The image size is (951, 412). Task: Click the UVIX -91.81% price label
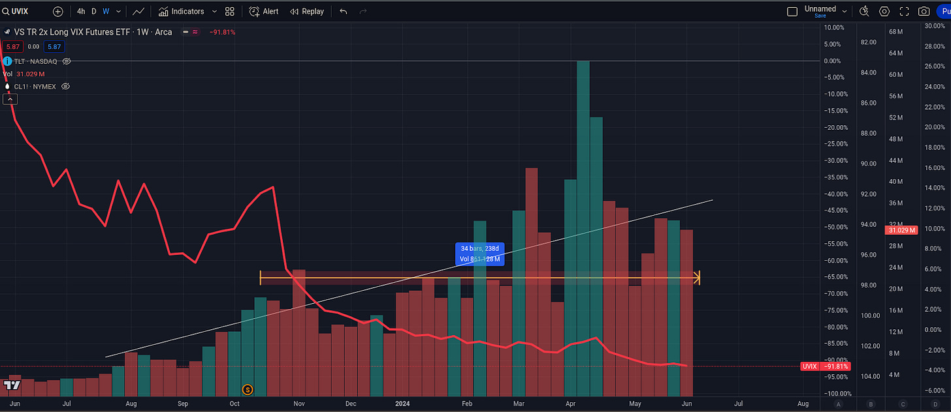(826, 366)
